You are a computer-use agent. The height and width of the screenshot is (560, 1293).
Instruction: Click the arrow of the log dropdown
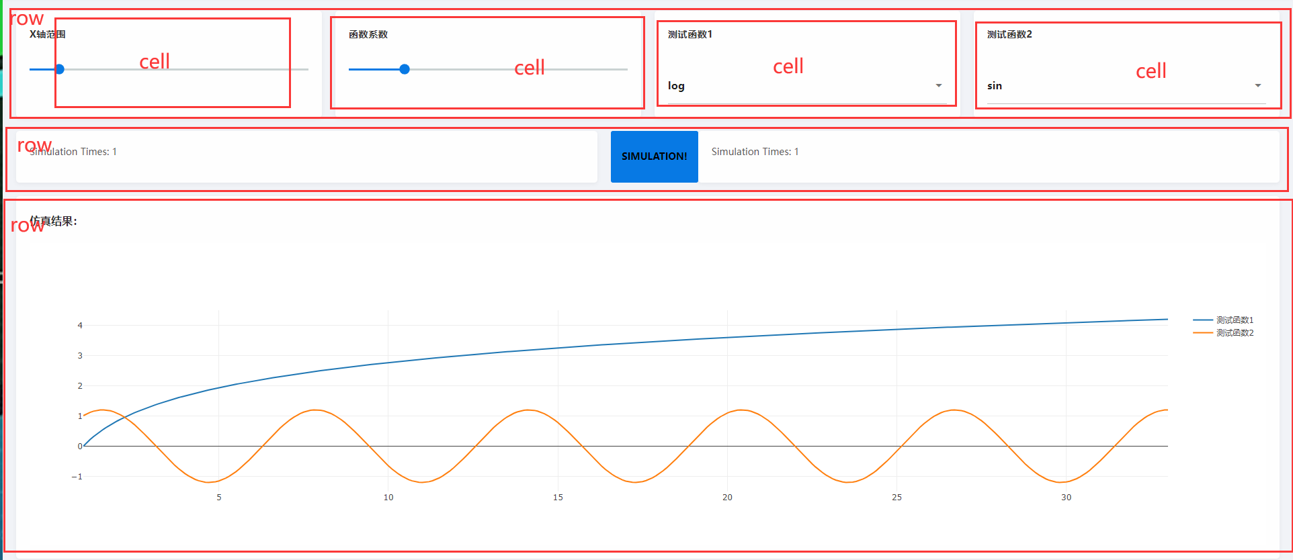click(939, 86)
